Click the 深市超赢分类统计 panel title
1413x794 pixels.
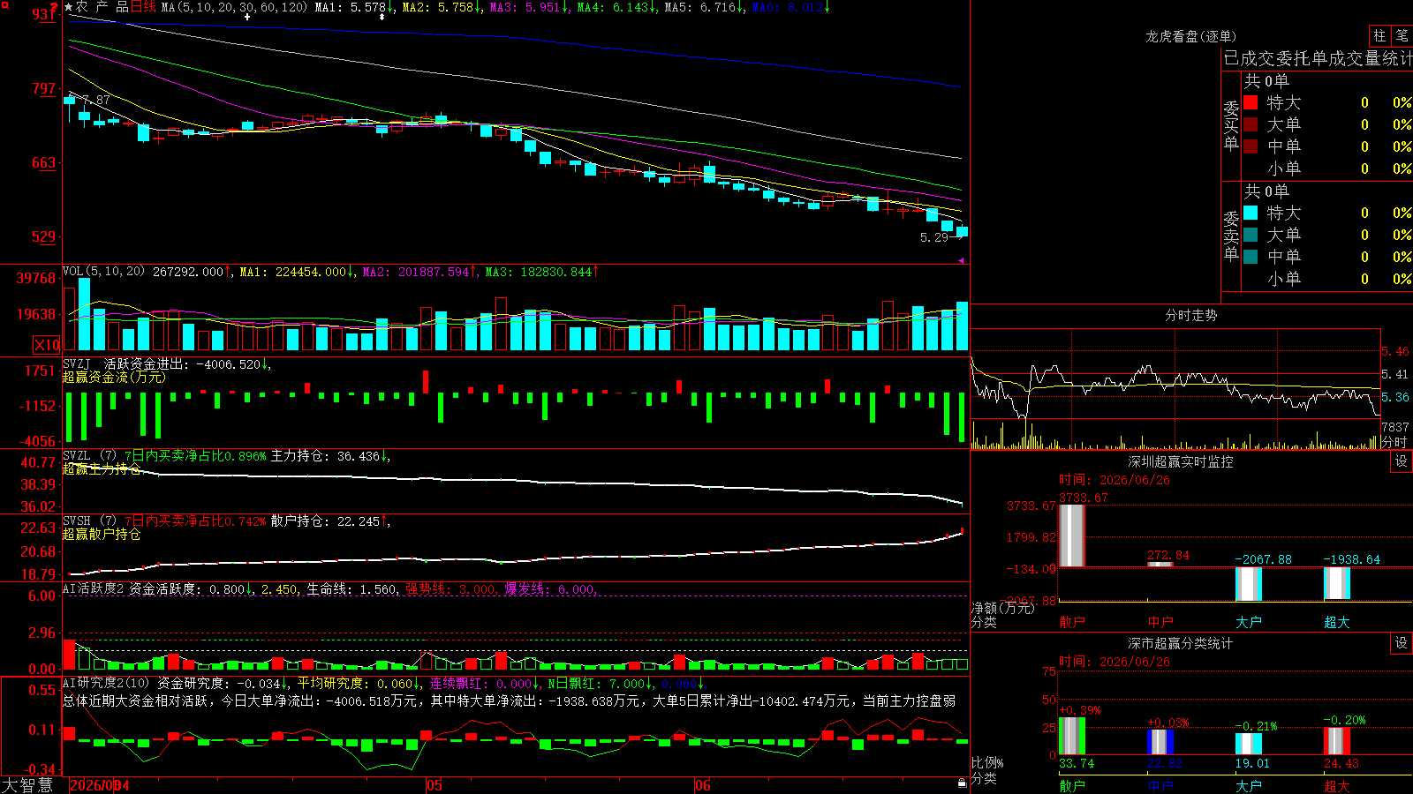[x=1180, y=643]
